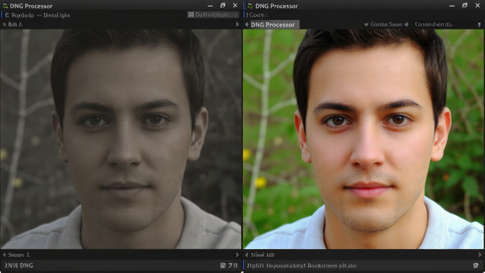Click the blue E icon in the left window menu row
This screenshot has height=273, width=485.
7,15
